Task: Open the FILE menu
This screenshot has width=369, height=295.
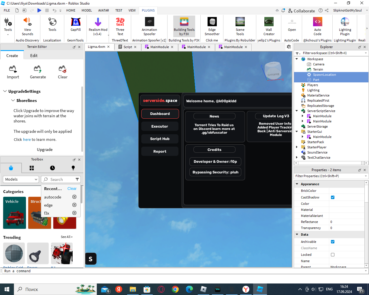Action: (7, 10)
